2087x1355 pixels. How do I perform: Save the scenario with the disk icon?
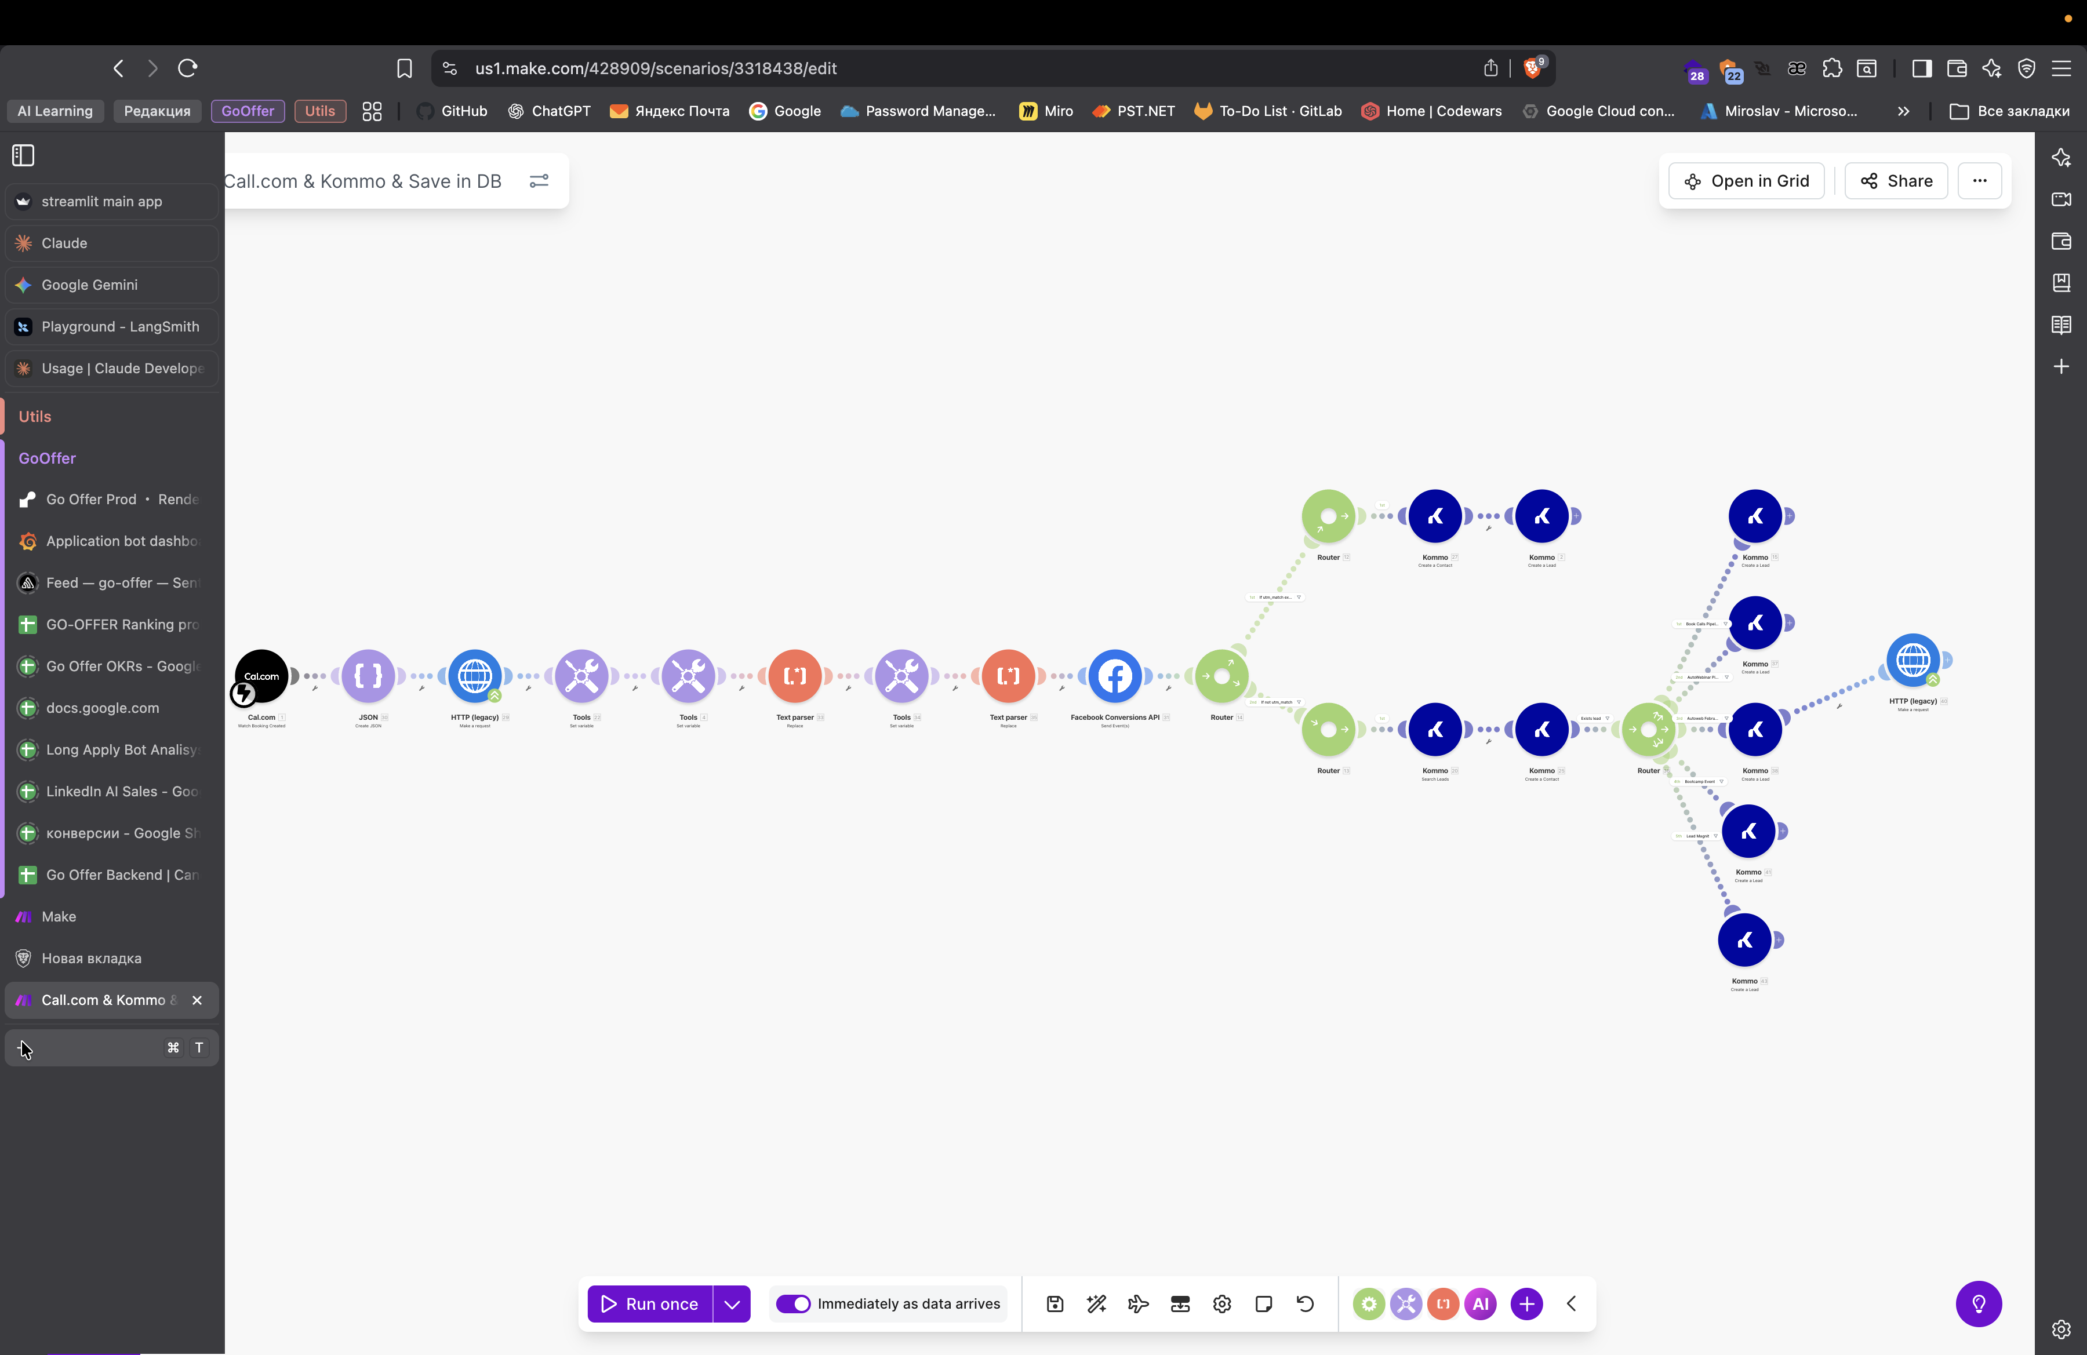(x=1055, y=1303)
